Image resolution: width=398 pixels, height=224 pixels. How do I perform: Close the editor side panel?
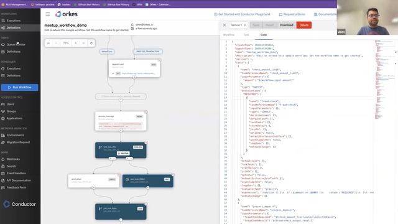tap(224, 25)
